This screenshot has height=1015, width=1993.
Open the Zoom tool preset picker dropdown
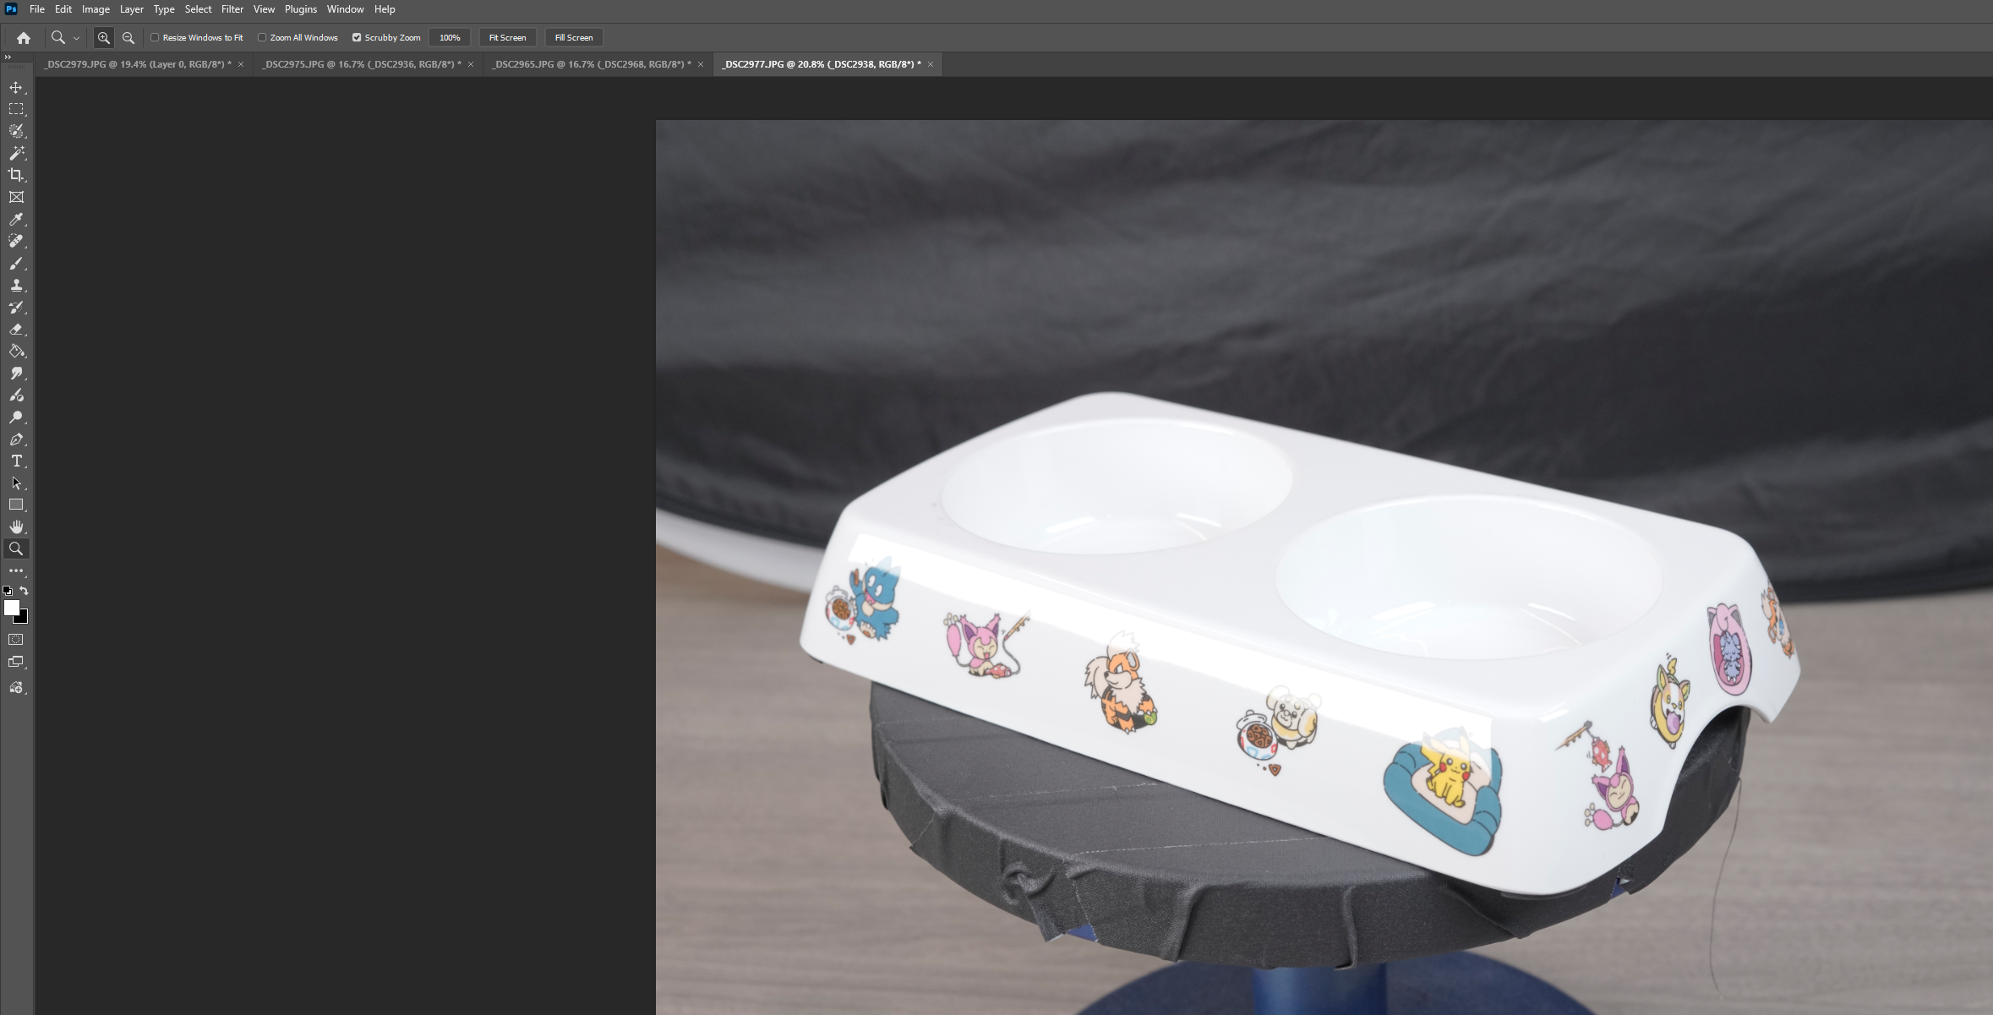click(x=76, y=38)
